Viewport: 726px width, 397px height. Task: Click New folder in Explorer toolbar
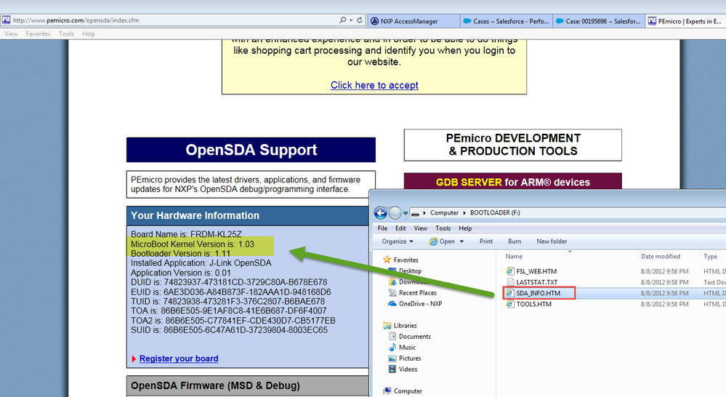[552, 241]
